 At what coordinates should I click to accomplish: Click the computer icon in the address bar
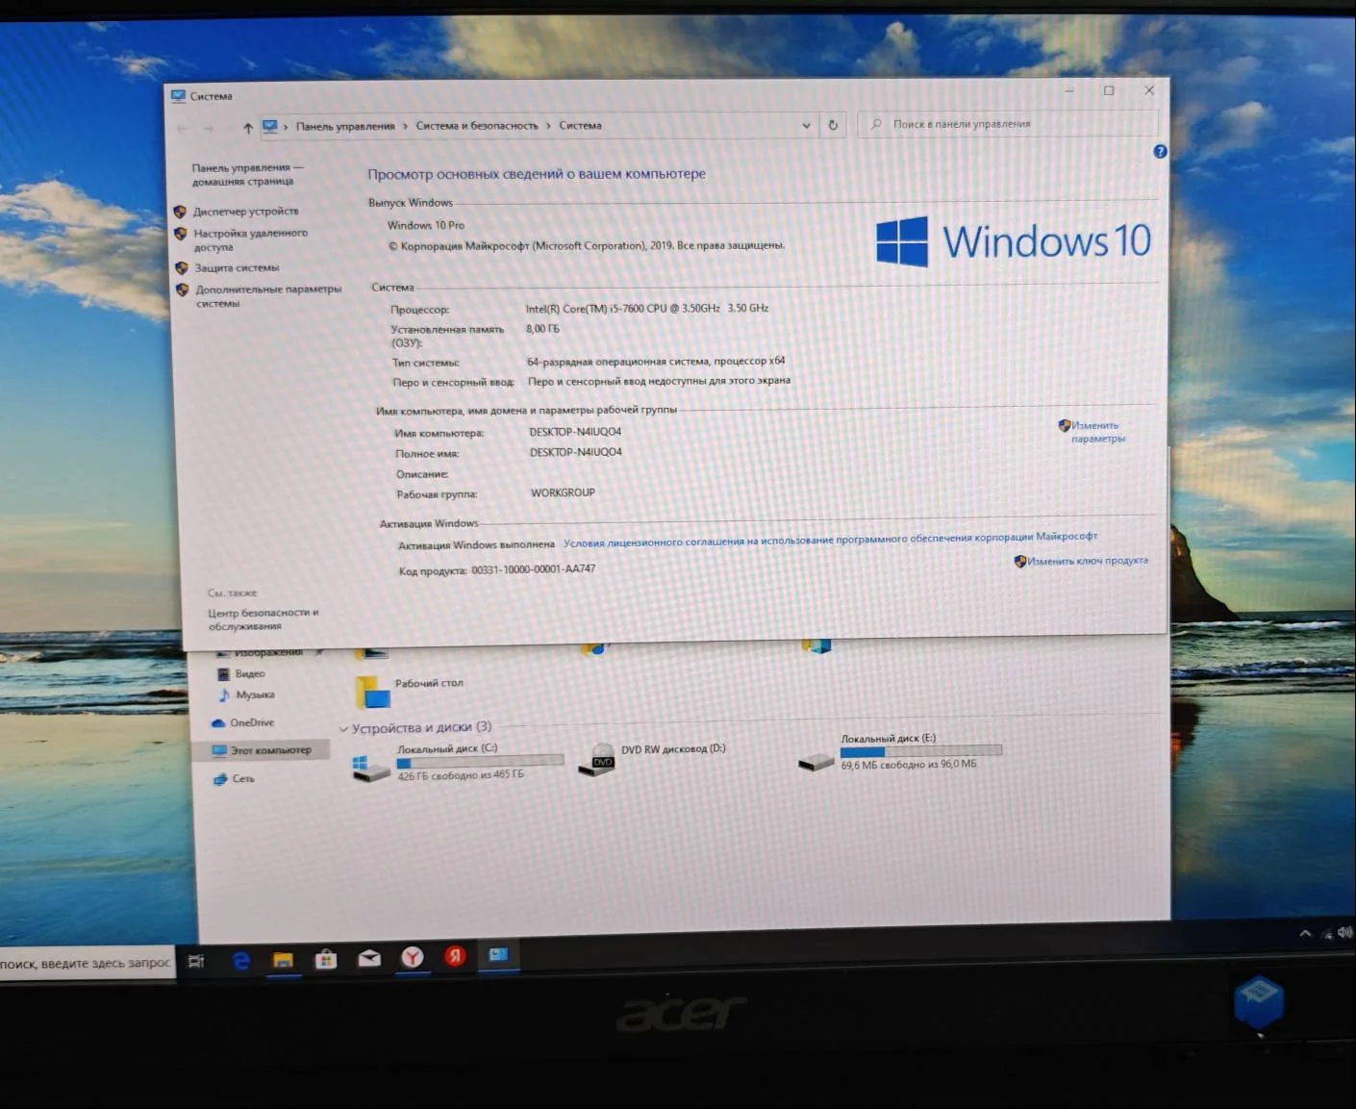pyautogui.click(x=270, y=126)
